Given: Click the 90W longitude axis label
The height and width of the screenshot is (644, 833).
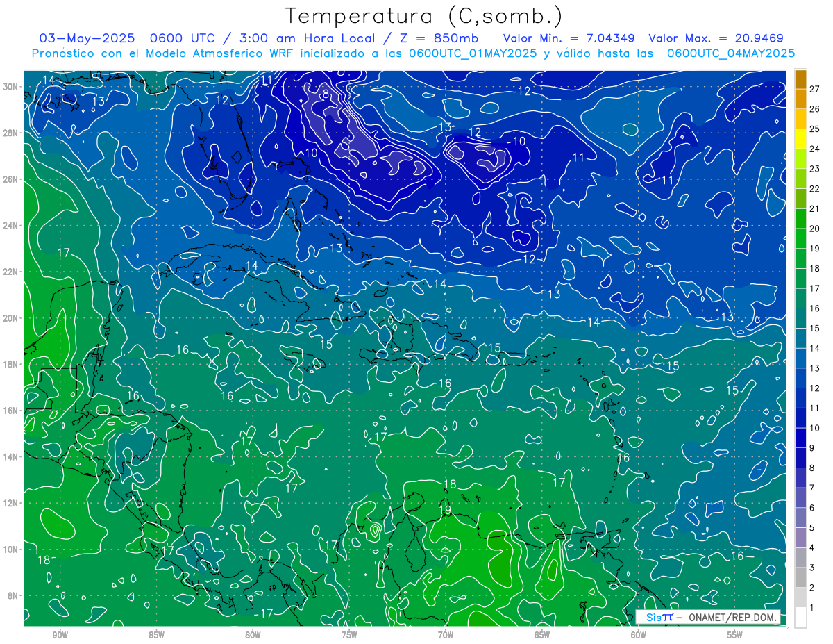Looking at the screenshot, I should click(60, 635).
